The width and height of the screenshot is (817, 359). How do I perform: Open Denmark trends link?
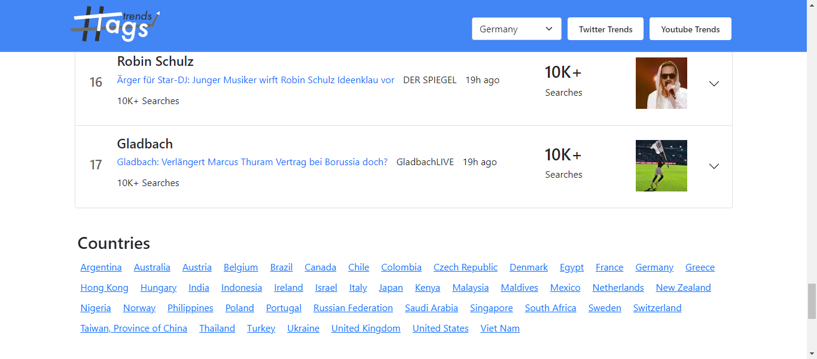pyautogui.click(x=529, y=267)
